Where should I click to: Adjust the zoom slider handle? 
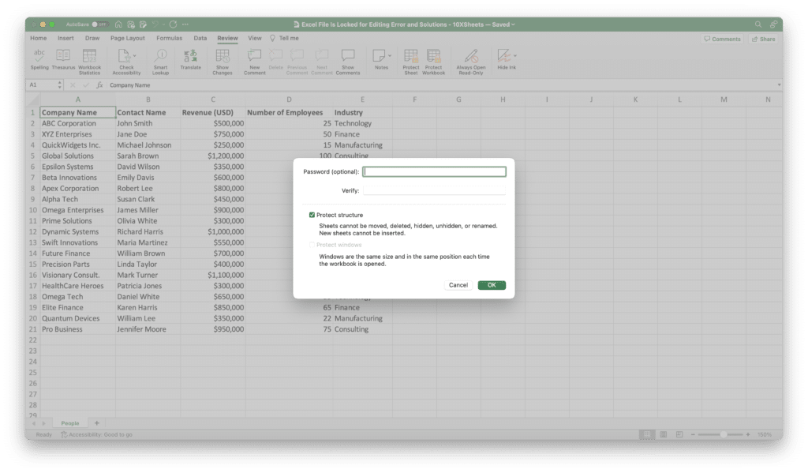point(723,434)
